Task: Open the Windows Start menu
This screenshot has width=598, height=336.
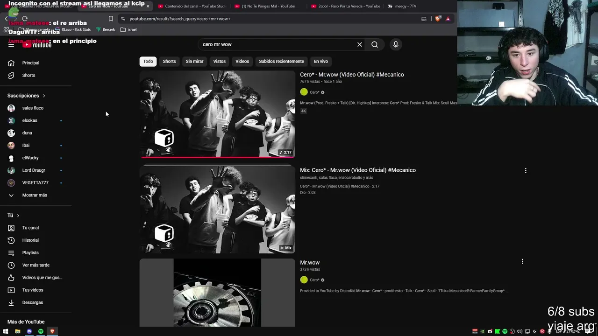Action: (6, 331)
